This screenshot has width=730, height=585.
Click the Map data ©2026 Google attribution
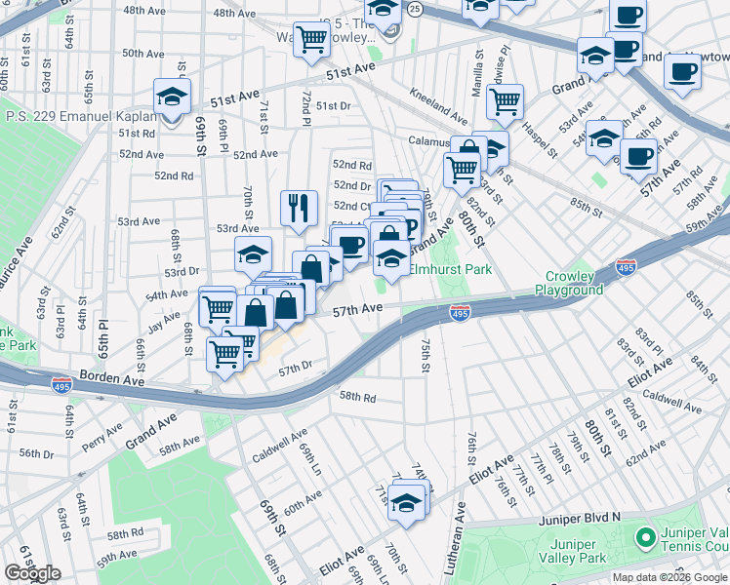pos(669,578)
